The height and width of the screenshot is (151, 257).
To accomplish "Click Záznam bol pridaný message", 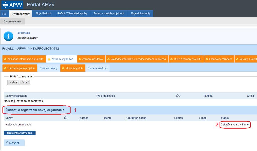I will 28,38.
